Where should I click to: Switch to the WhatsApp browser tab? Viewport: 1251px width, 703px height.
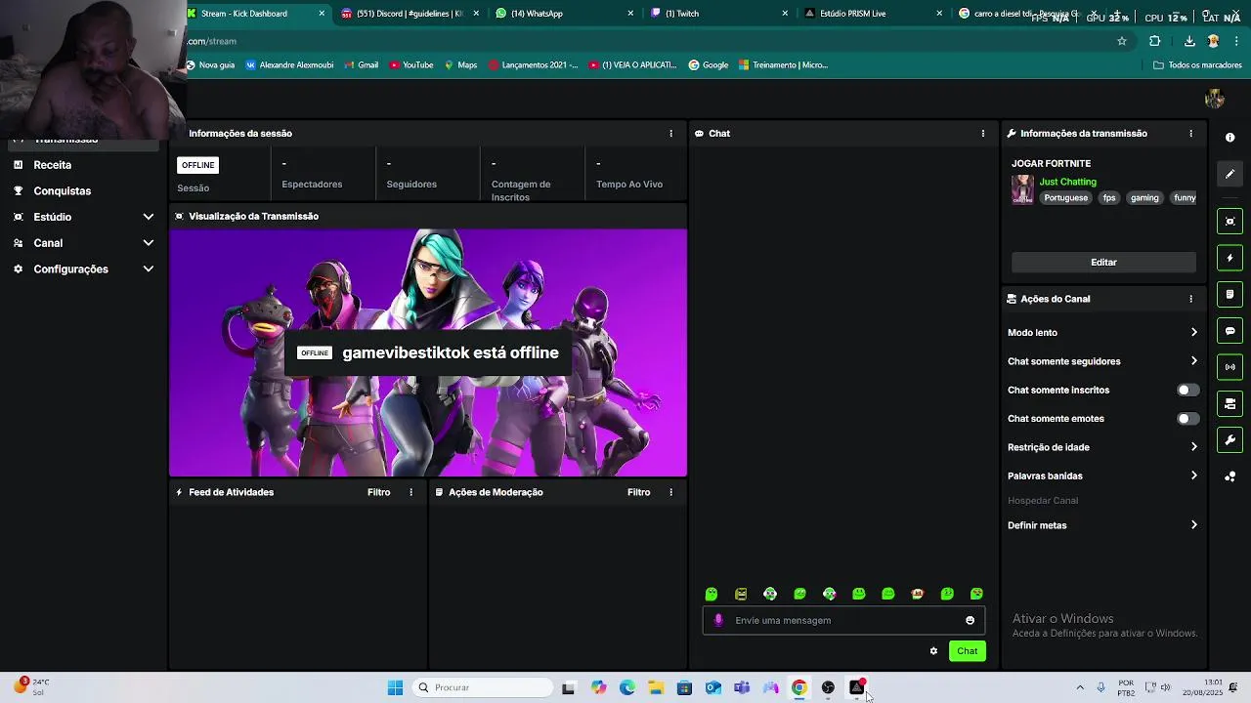(x=565, y=14)
